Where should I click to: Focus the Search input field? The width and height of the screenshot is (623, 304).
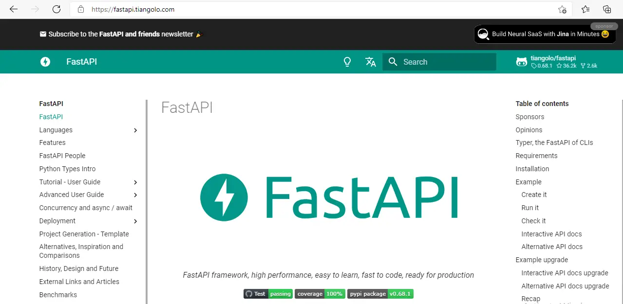coord(439,62)
